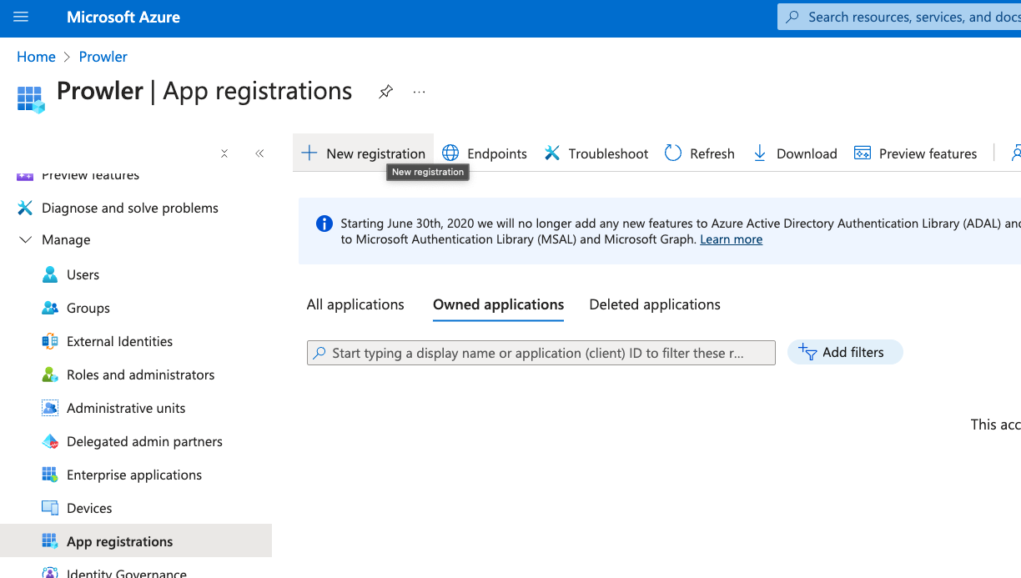Screen dimensions: 1021x578
Task: Click the Diagnose and solve problems icon
Action: click(25, 208)
